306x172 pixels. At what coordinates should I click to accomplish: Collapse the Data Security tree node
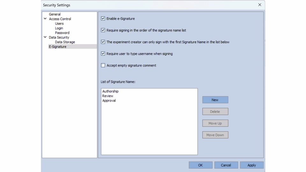click(x=45, y=37)
